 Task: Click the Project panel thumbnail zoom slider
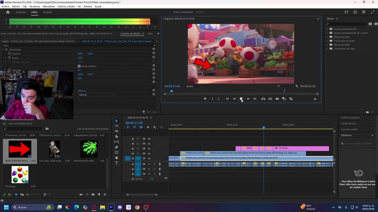coord(27,195)
